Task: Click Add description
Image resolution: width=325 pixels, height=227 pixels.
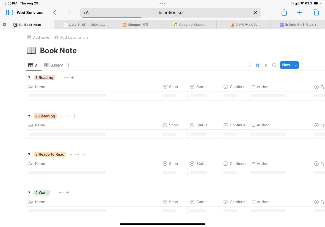Action: tap(71, 37)
